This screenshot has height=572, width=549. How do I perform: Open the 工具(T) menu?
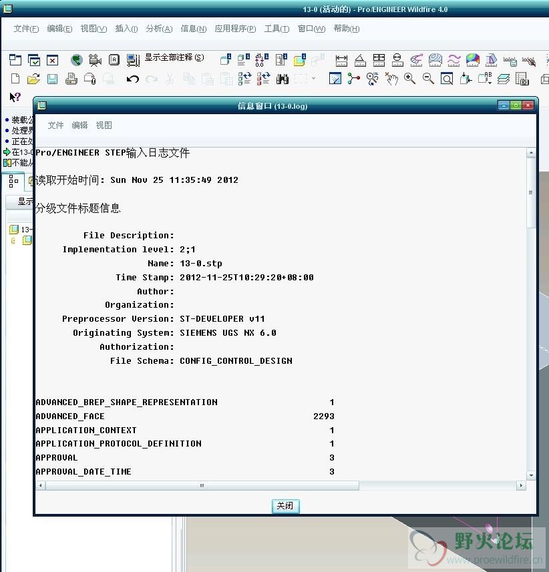(277, 29)
